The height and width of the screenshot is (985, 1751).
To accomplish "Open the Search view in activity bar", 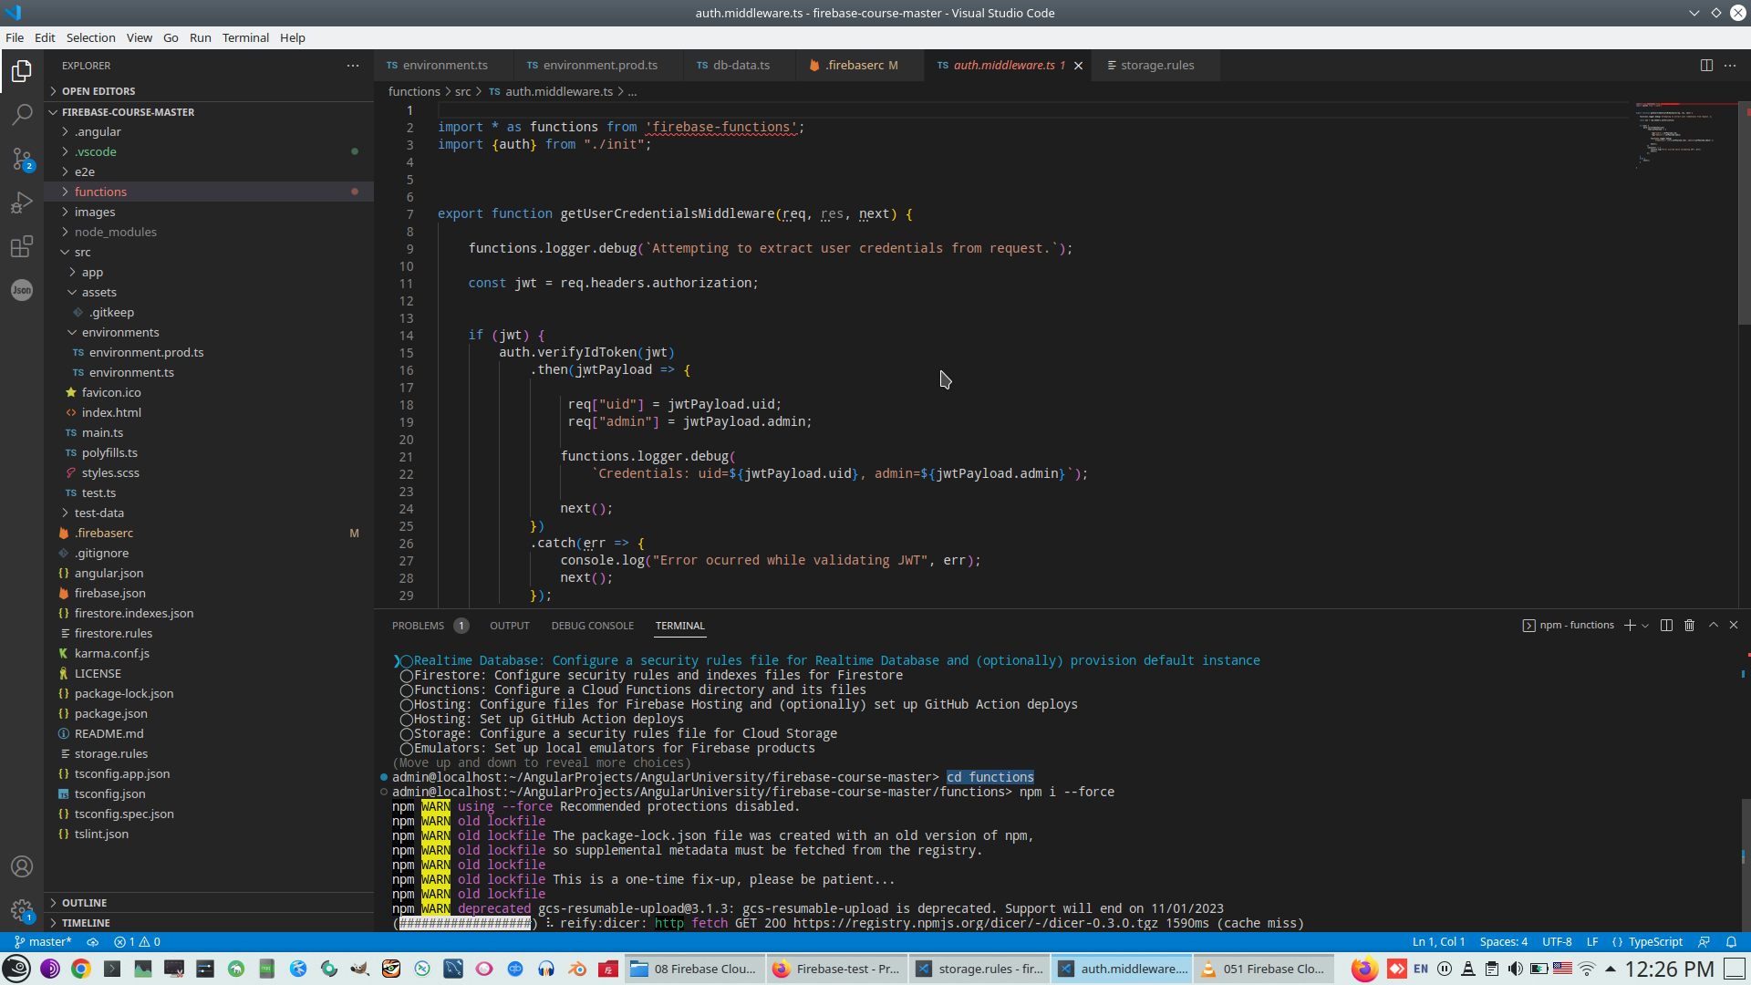I will click(x=22, y=114).
